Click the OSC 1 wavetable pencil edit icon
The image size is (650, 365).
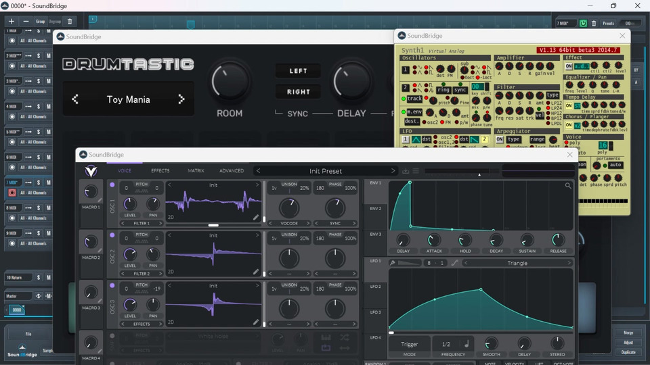pyautogui.click(x=256, y=217)
